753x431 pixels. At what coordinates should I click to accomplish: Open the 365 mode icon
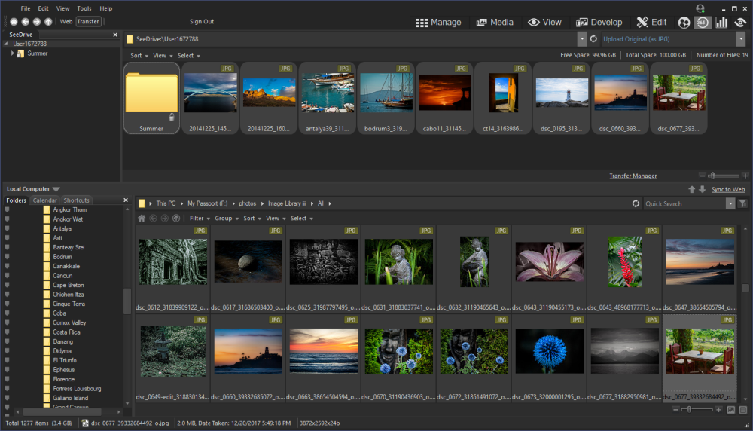703,23
